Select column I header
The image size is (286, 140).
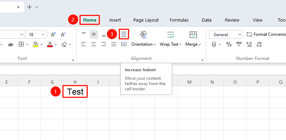tap(98, 82)
